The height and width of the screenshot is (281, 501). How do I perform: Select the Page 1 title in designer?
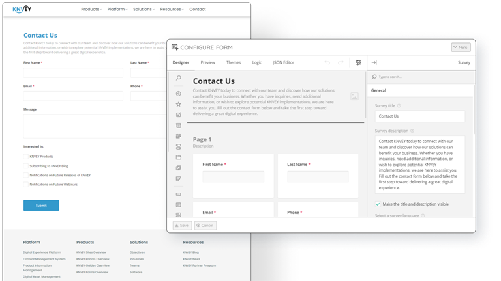(x=202, y=139)
